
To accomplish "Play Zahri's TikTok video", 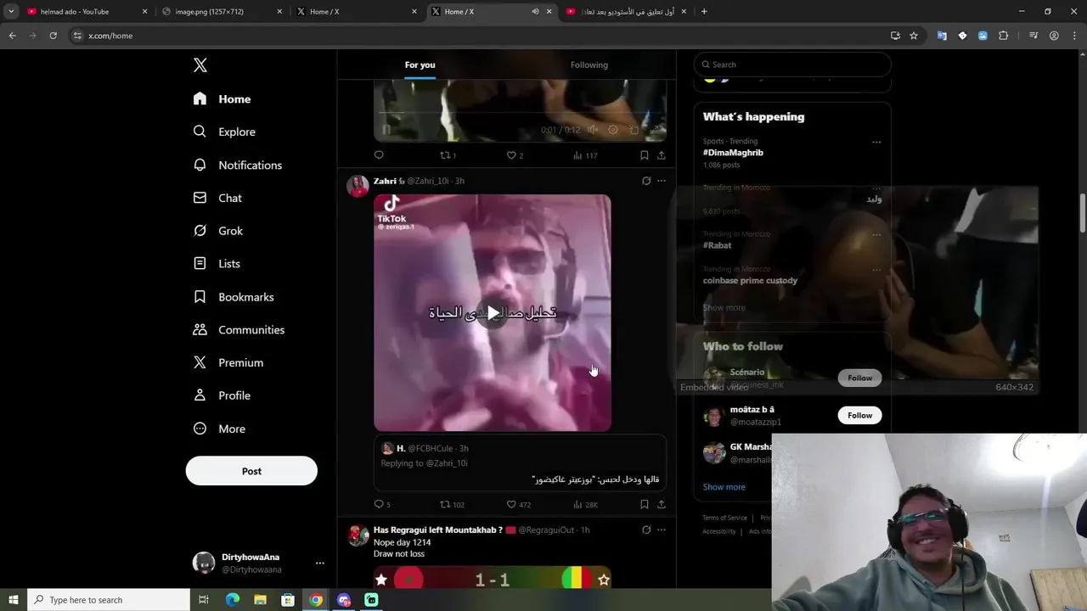I will point(493,313).
